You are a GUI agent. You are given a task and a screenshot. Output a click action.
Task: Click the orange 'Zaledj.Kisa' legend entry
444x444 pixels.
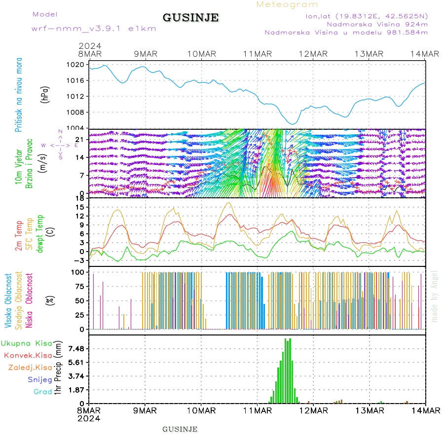coord(30,368)
